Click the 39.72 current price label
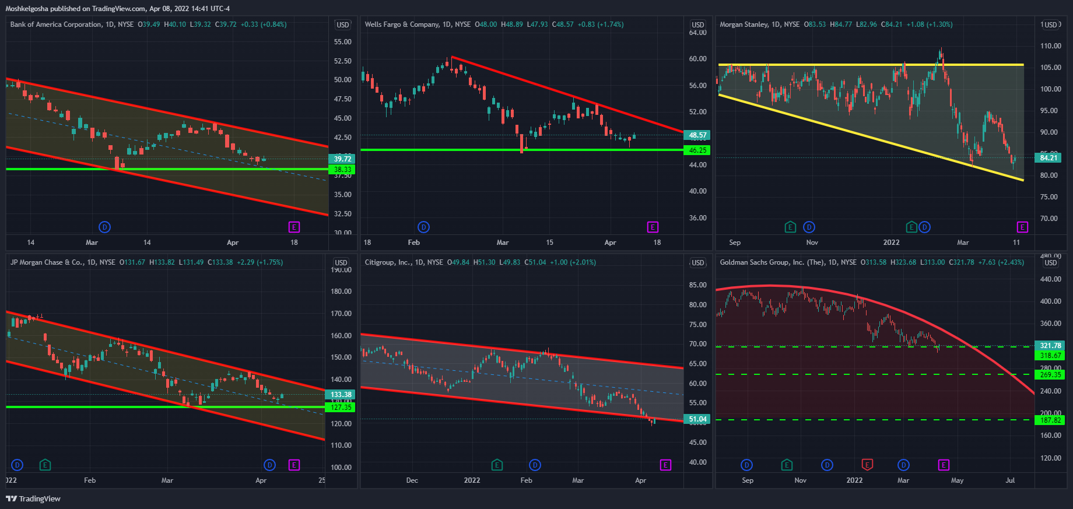Viewport: 1073px width, 509px height. (342, 159)
